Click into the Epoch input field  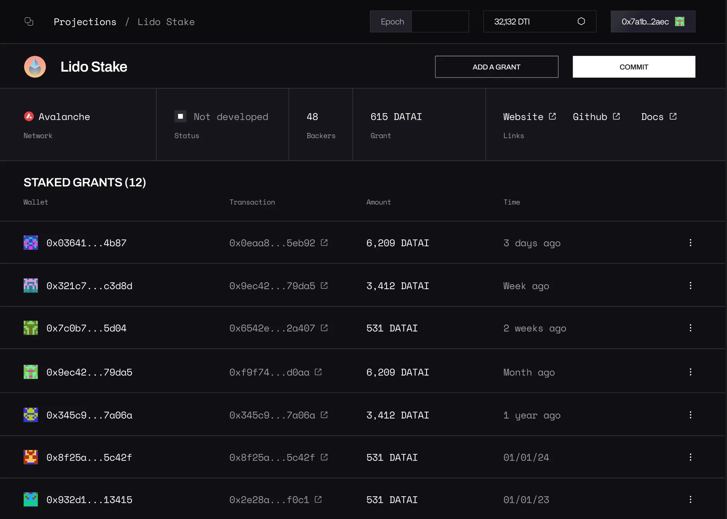click(440, 22)
